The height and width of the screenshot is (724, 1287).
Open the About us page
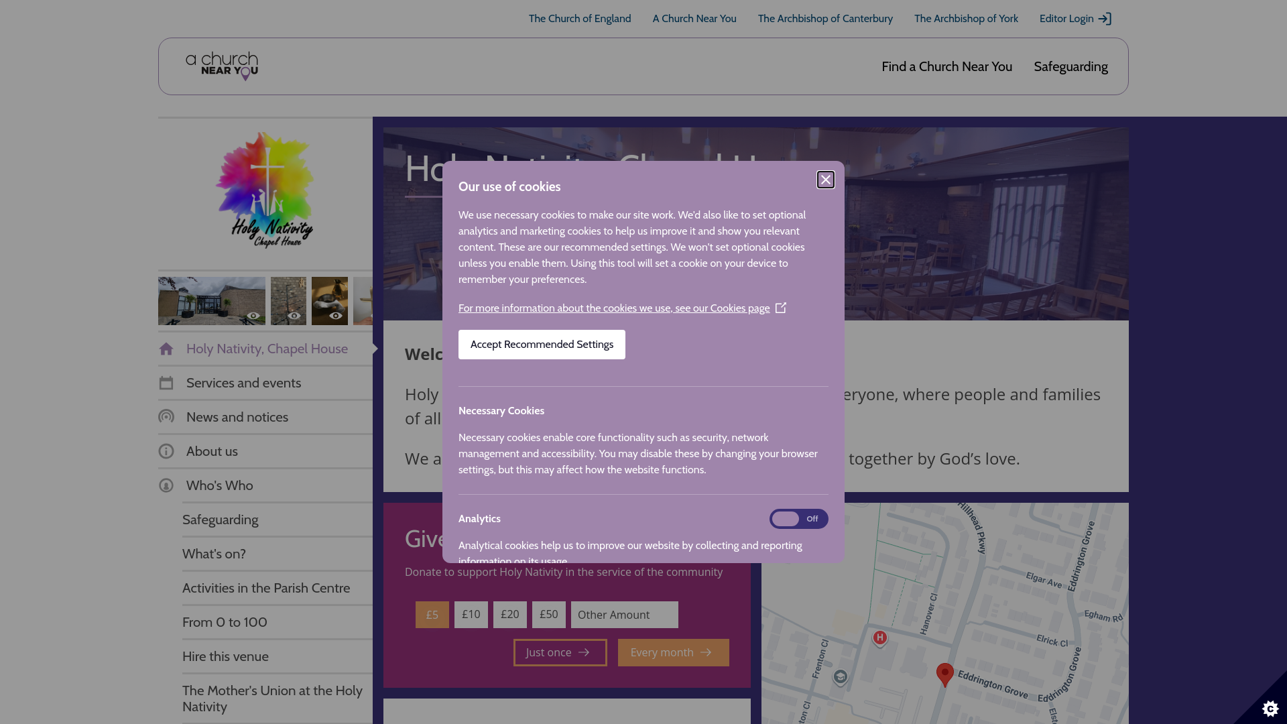tap(212, 451)
